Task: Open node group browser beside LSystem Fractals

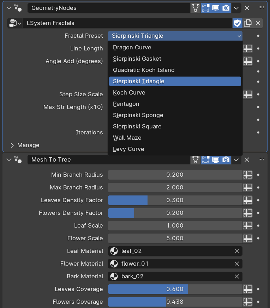Action: (x=14, y=23)
